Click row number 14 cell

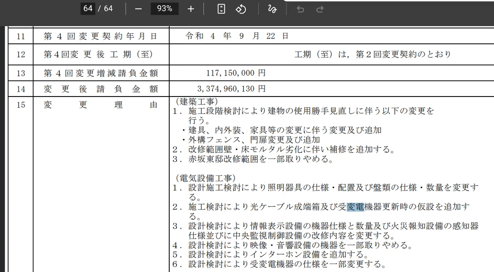pyautogui.click(x=21, y=89)
